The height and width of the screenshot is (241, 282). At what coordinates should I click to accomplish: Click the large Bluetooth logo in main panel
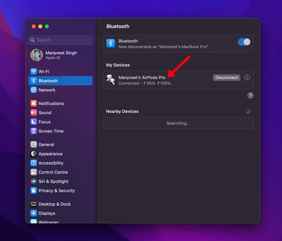pyautogui.click(x=111, y=43)
